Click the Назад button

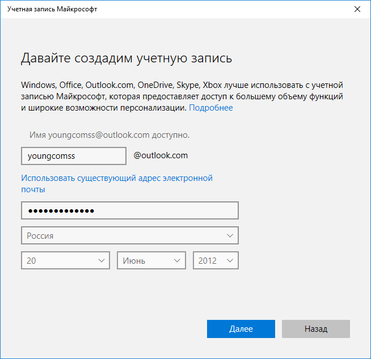pos(316,329)
